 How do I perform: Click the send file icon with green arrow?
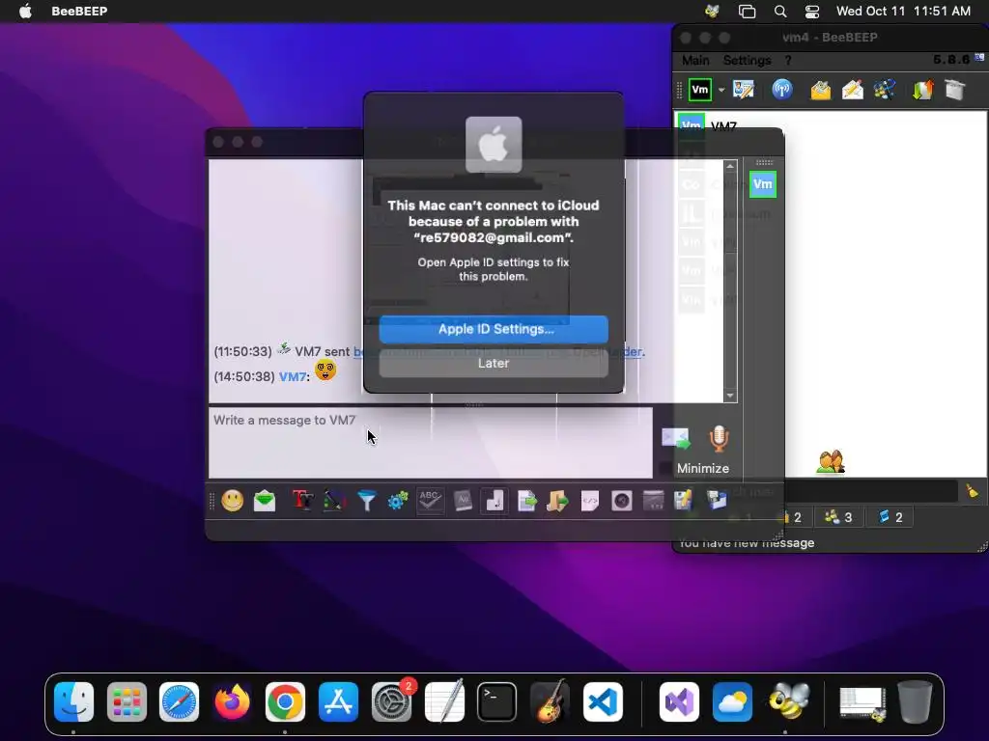point(526,501)
